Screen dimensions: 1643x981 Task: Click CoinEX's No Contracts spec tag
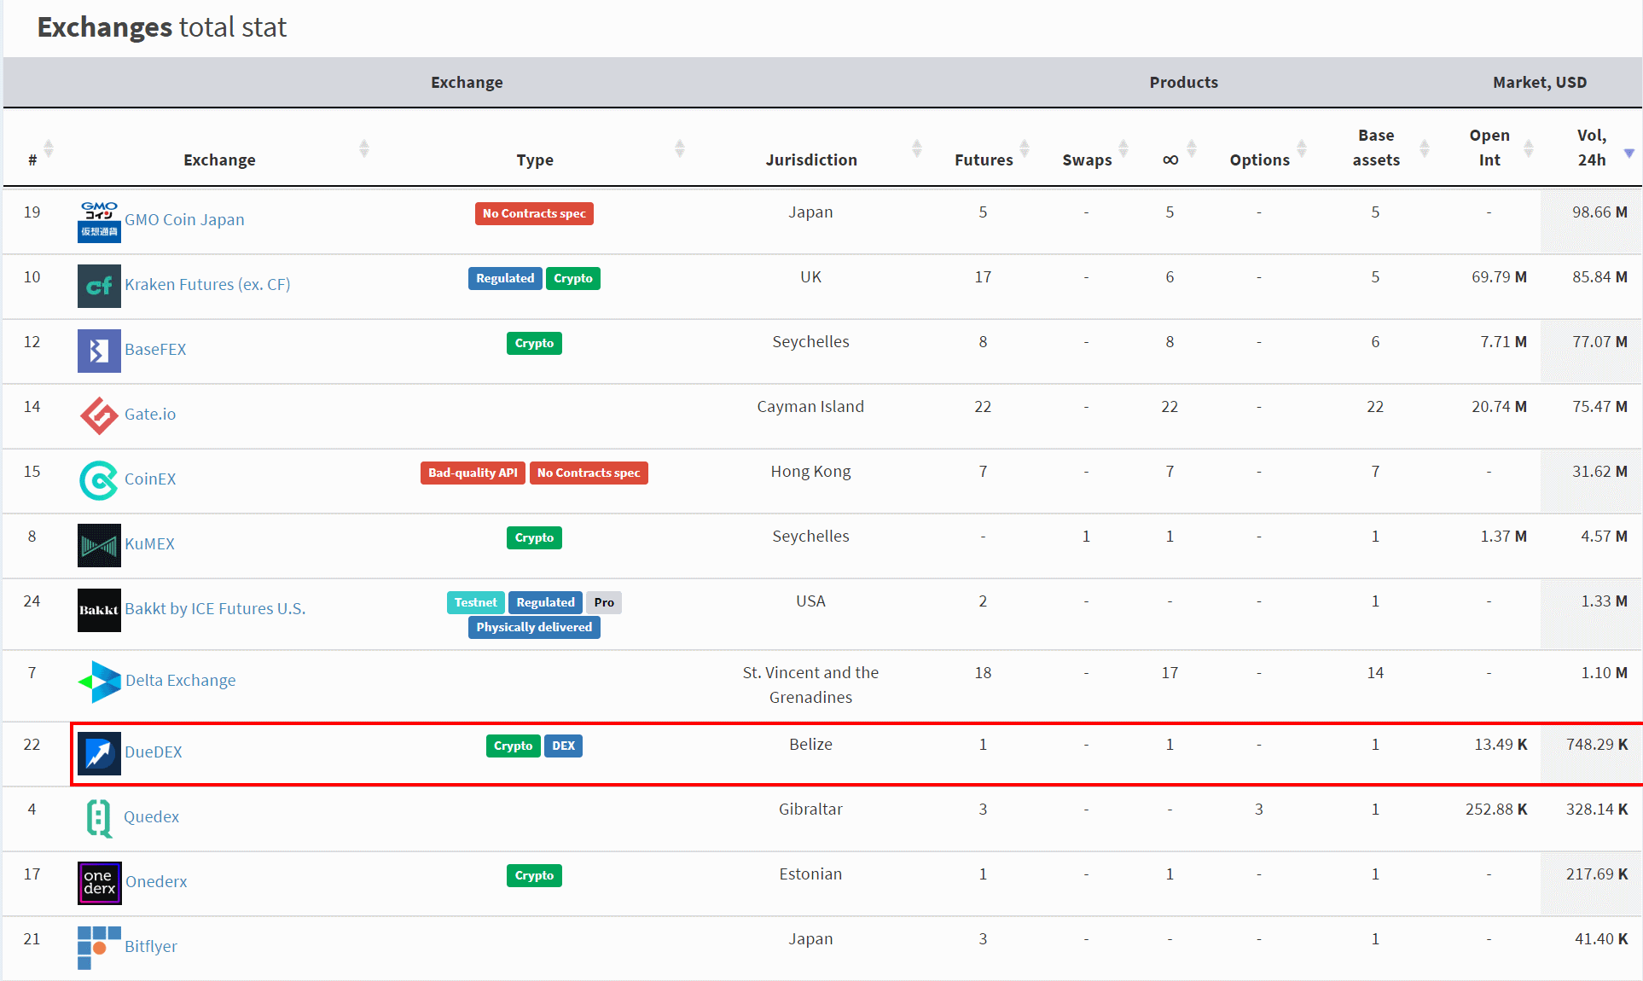click(589, 473)
